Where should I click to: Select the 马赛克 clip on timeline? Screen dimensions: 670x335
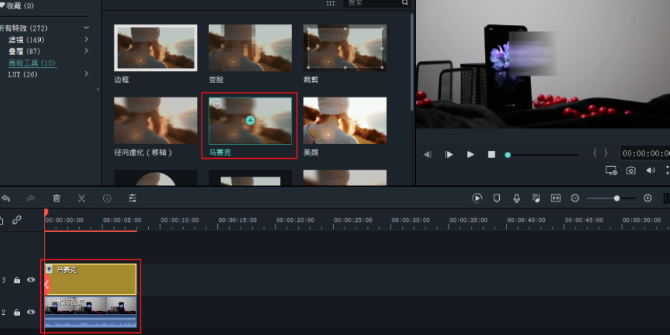coord(90,279)
